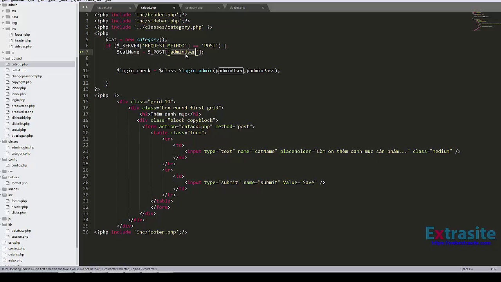Close the category.php tab
The image size is (501, 282).
218,7
